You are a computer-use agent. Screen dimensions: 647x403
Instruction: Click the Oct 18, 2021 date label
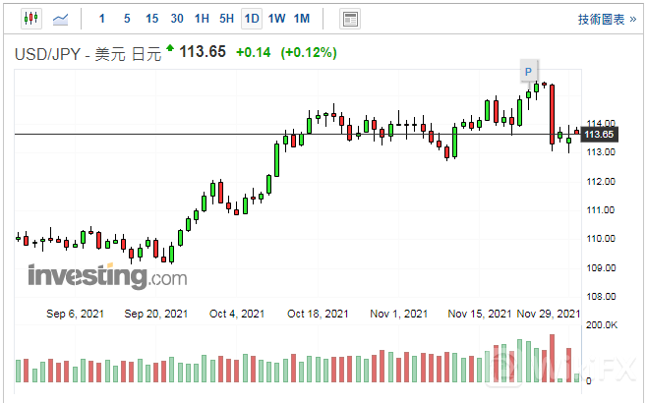[x=318, y=314]
